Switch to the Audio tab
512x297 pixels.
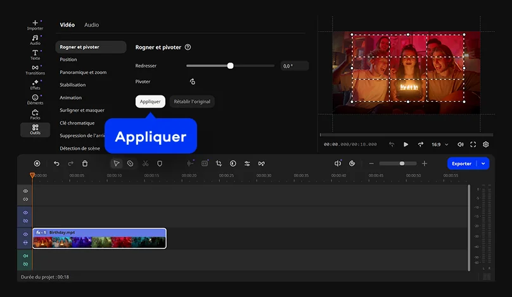pos(91,25)
